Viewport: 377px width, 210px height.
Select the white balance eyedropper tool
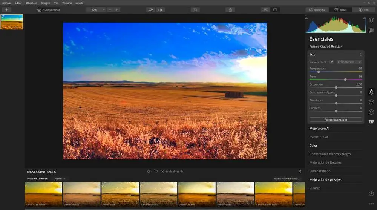point(332,62)
